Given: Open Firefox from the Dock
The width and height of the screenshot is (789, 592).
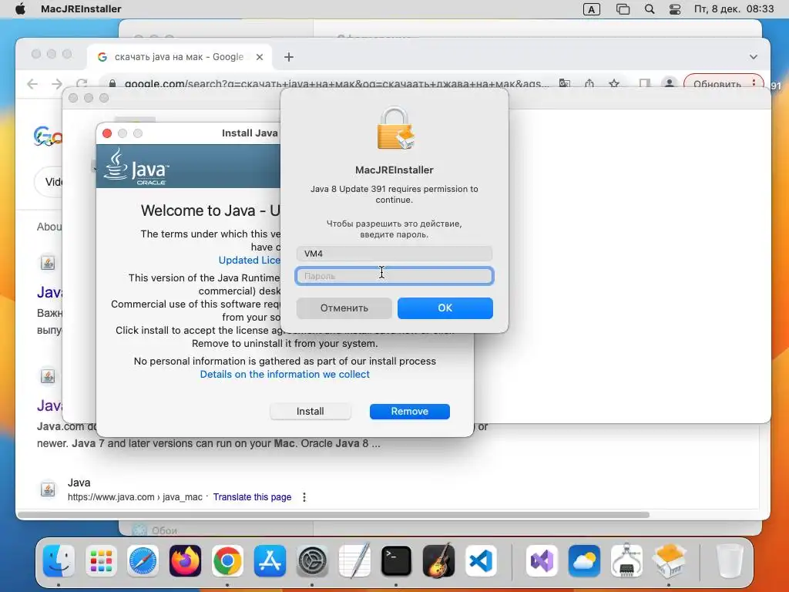Looking at the screenshot, I should tap(185, 561).
